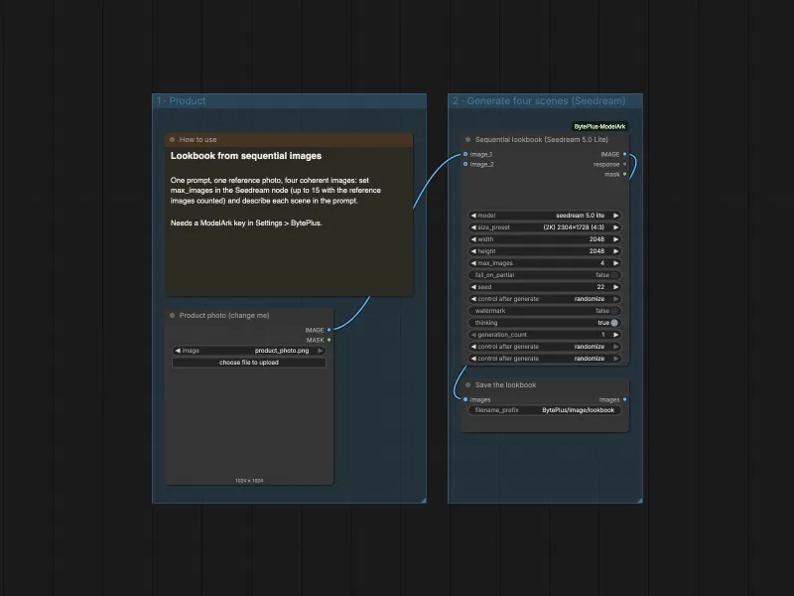The width and height of the screenshot is (794, 596).
Task: Go to next size_preset with right arrow
Action: [x=615, y=227]
